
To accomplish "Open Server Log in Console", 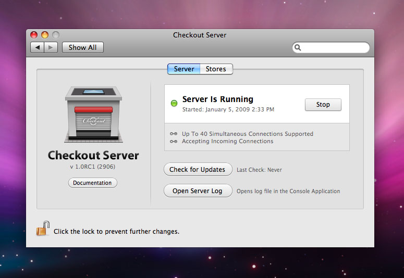I will click(198, 191).
